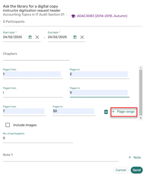Send the digitization request

click(x=137, y=170)
